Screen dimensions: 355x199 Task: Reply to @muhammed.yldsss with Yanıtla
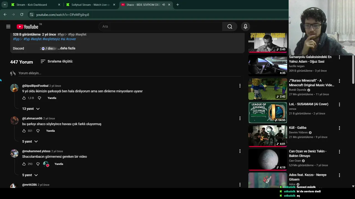point(59,164)
